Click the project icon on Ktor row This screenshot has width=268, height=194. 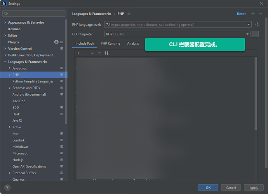(62, 134)
